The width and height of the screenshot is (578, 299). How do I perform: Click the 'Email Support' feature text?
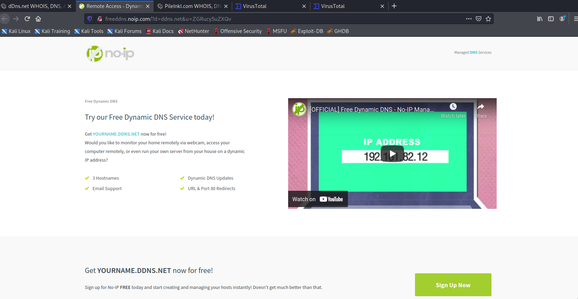coord(107,188)
